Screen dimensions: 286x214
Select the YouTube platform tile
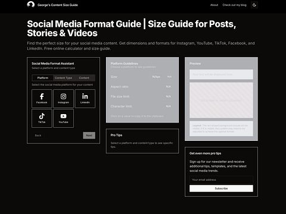click(63, 118)
